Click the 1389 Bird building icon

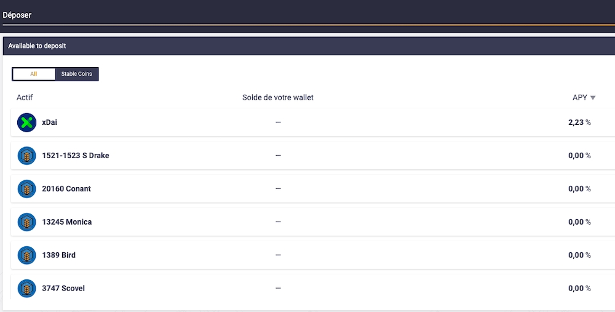point(26,255)
